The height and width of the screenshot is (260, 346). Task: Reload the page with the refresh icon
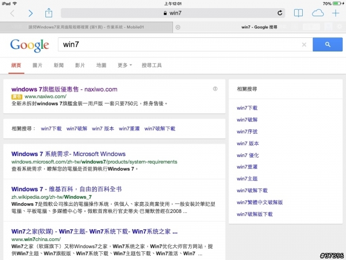[280, 13]
